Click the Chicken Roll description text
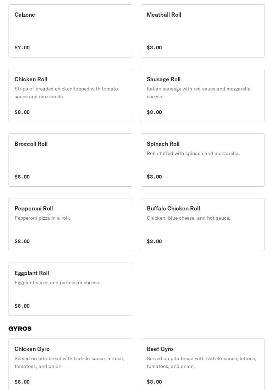 [x=66, y=93]
